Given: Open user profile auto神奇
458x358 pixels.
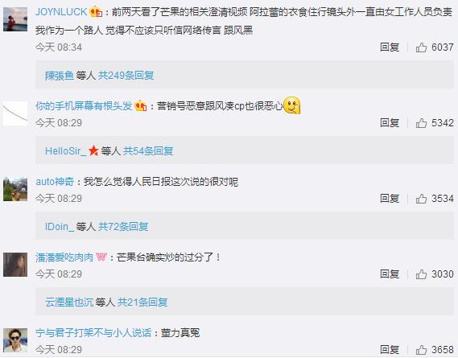Looking at the screenshot, I should (x=55, y=182).
